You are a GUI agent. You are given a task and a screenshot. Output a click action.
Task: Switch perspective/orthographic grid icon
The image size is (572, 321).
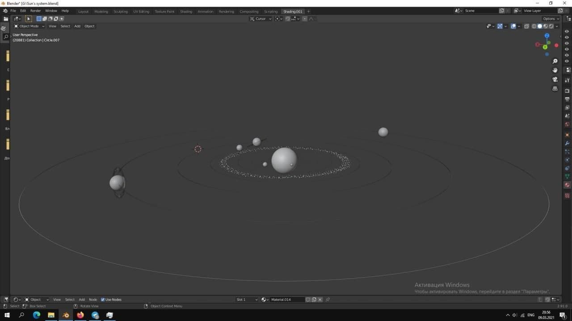(555, 88)
